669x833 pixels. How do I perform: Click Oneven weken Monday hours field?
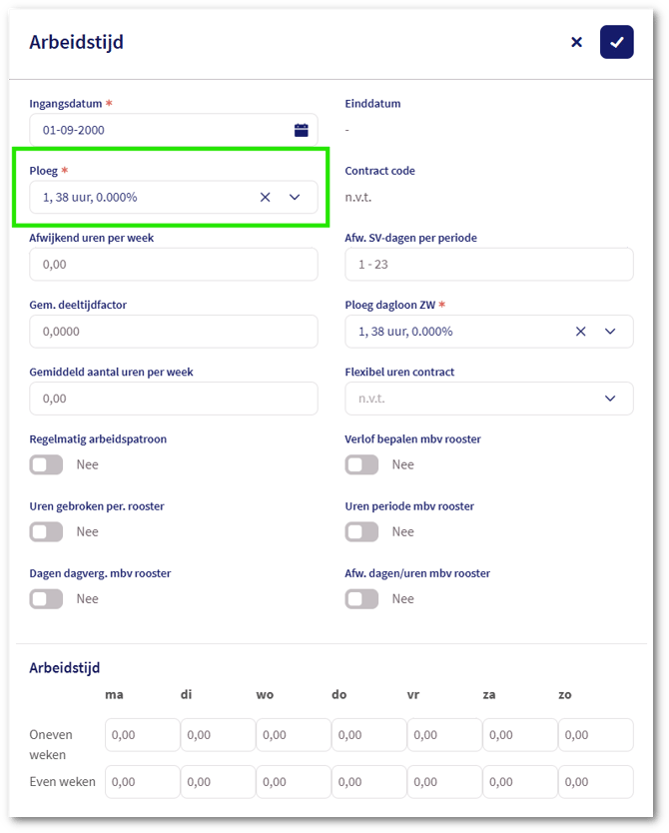click(142, 735)
